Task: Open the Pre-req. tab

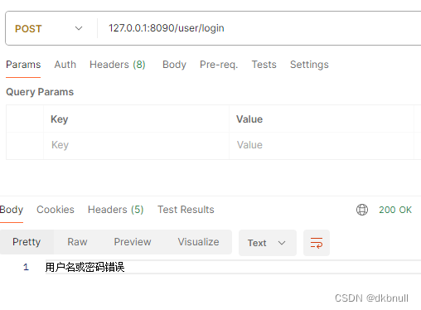Action: (x=219, y=65)
